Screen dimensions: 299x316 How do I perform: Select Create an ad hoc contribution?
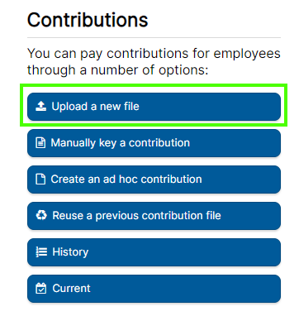[154, 180]
